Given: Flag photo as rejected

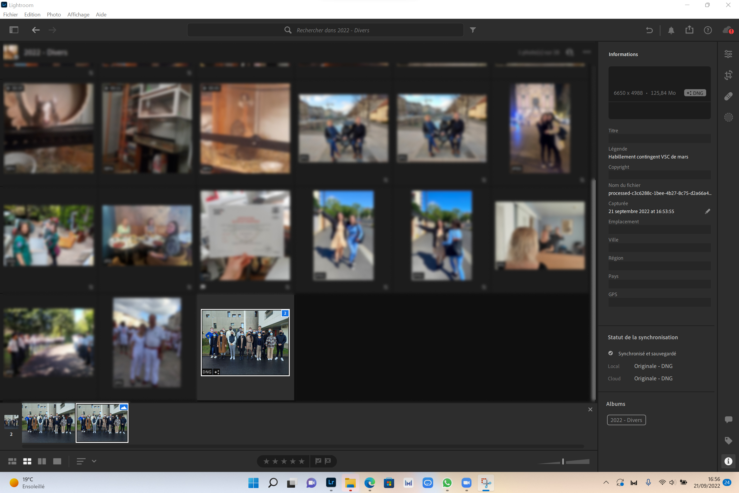Looking at the screenshot, I should [x=328, y=461].
